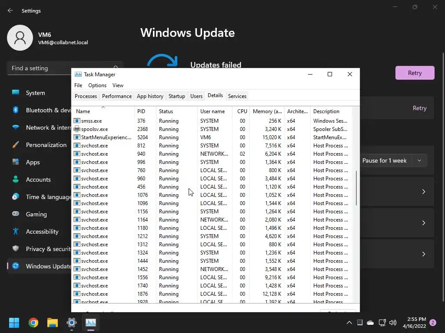Click the gray Retry text in update row
The image size is (445, 333).
(x=419, y=108)
